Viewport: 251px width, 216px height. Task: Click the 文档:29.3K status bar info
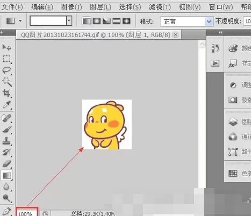click(x=92, y=213)
